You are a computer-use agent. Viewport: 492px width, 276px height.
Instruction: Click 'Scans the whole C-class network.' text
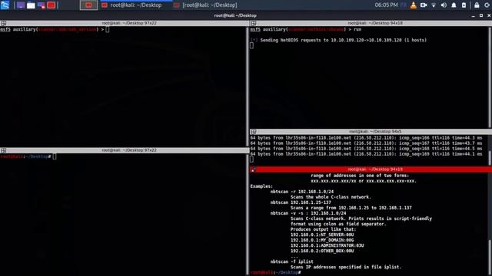coord(331,197)
